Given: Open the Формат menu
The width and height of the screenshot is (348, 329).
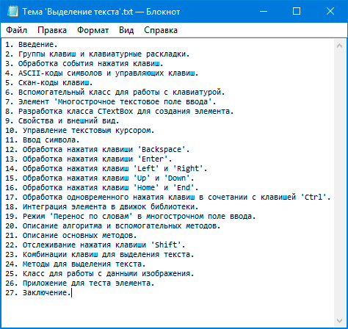Looking at the screenshot, I should click(93, 30).
